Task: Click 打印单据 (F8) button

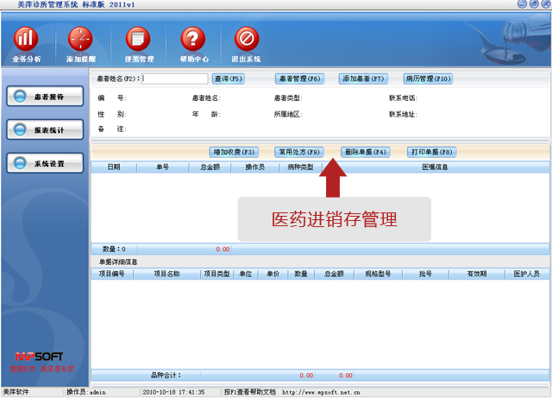Action: coord(432,152)
